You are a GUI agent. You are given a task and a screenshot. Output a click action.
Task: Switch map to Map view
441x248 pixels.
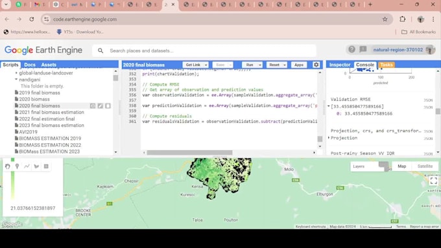pyautogui.click(x=401, y=166)
